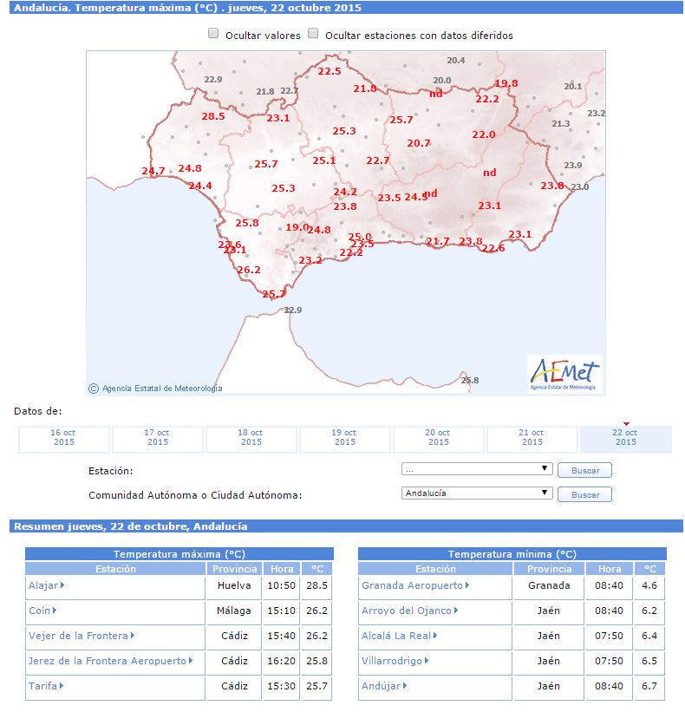
Task: Click the 20.7 value on the map
Action: (x=419, y=143)
